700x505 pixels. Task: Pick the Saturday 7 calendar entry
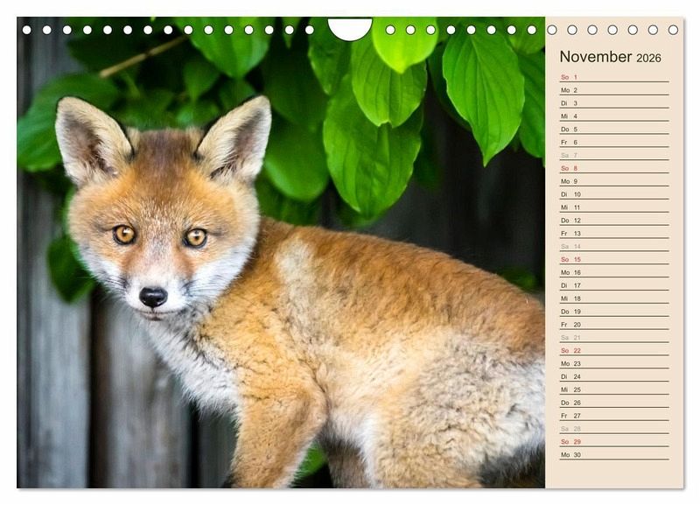coord(613,155)
